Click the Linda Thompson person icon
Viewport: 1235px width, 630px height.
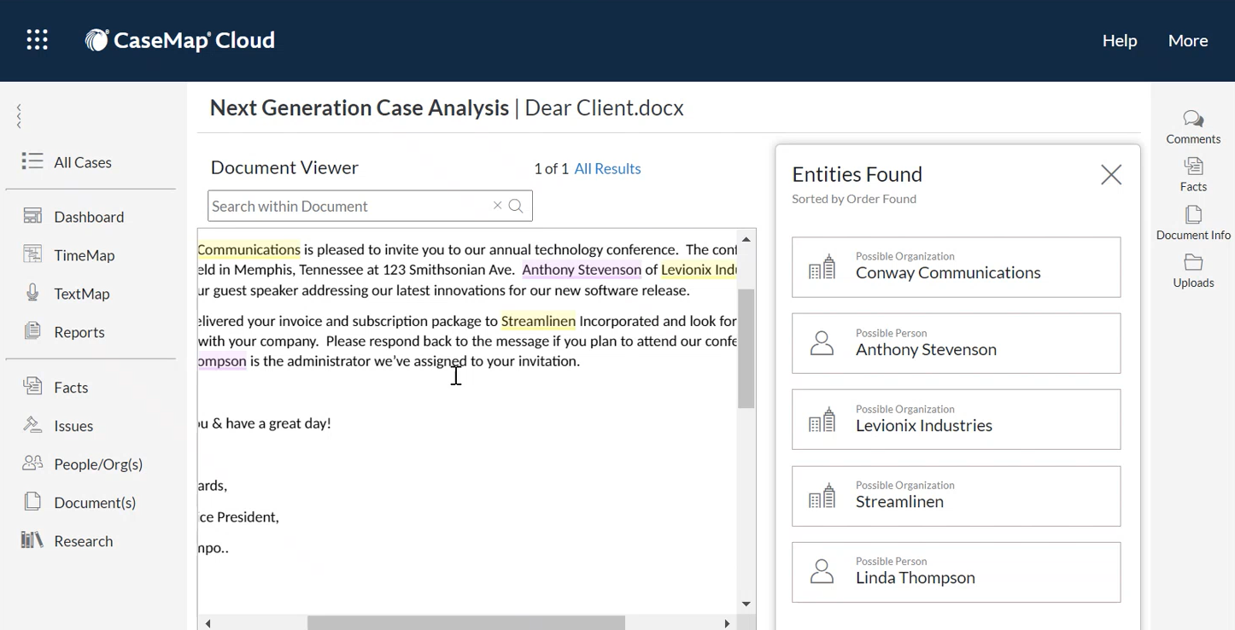point(822,571)
